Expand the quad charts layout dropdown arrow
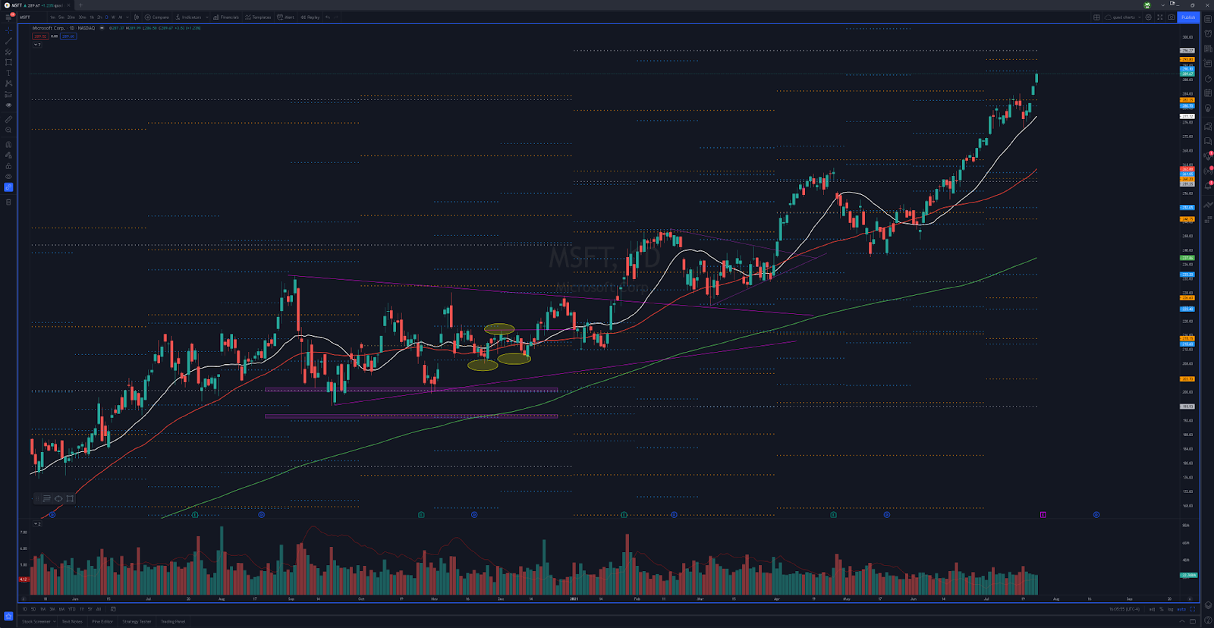The image size is (1214, 628). [x=1140, y=17]
